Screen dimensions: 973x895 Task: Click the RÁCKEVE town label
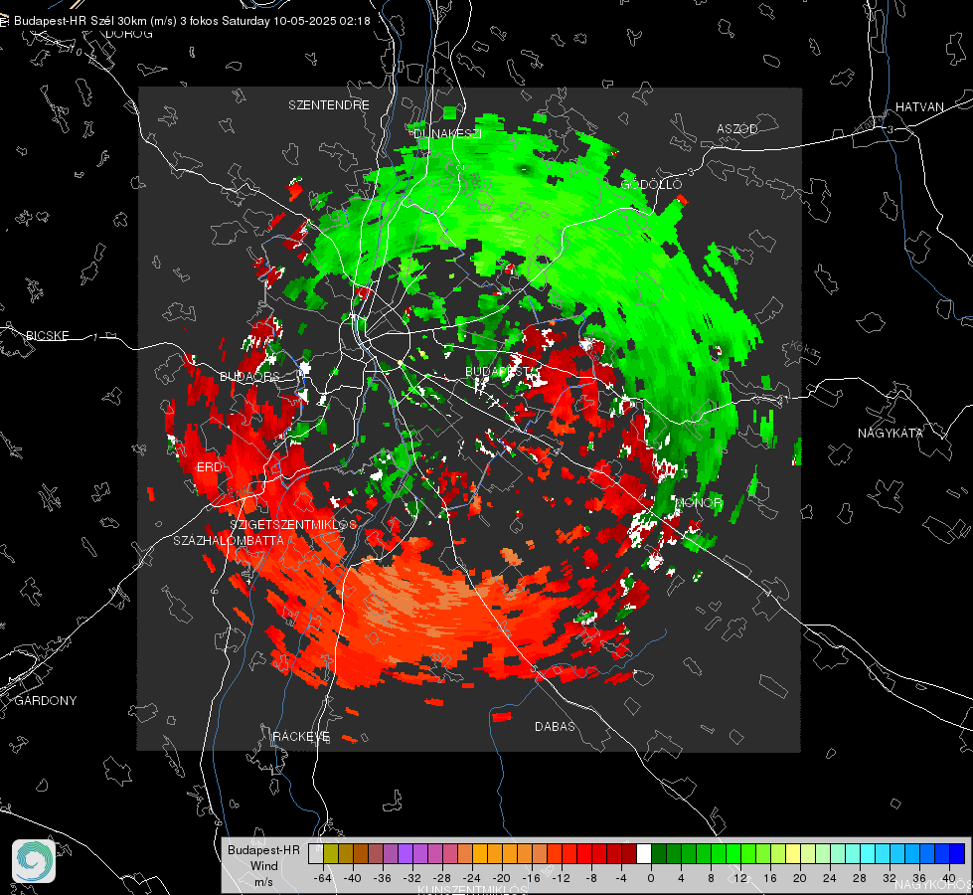click(x=301, y=737)
